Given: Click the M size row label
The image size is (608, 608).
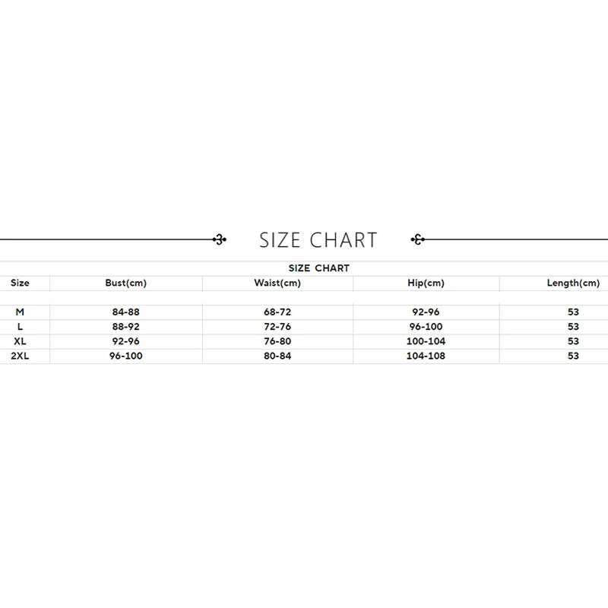Looking at the screenshot, I should pyautogui.click(x=21, y=312).
